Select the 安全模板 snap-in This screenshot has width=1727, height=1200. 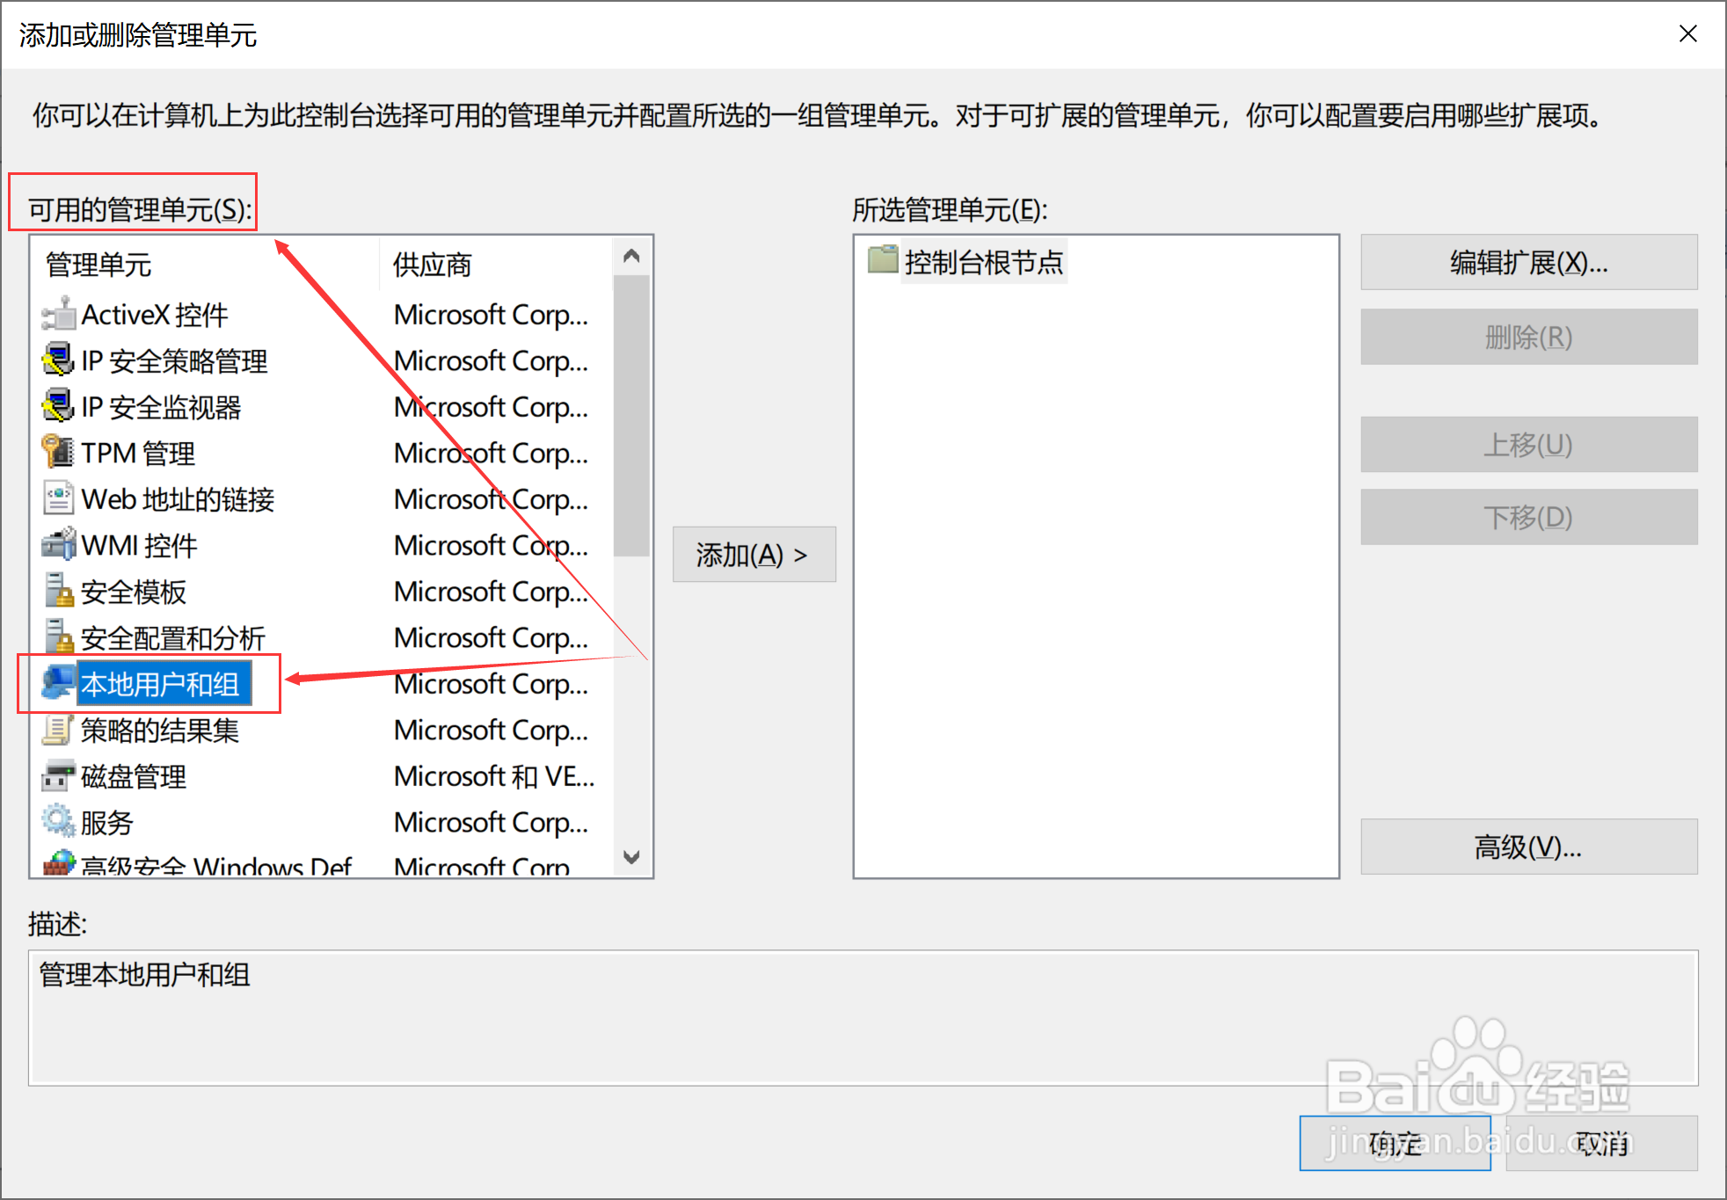pyautogui.click(x=132, y=593)
